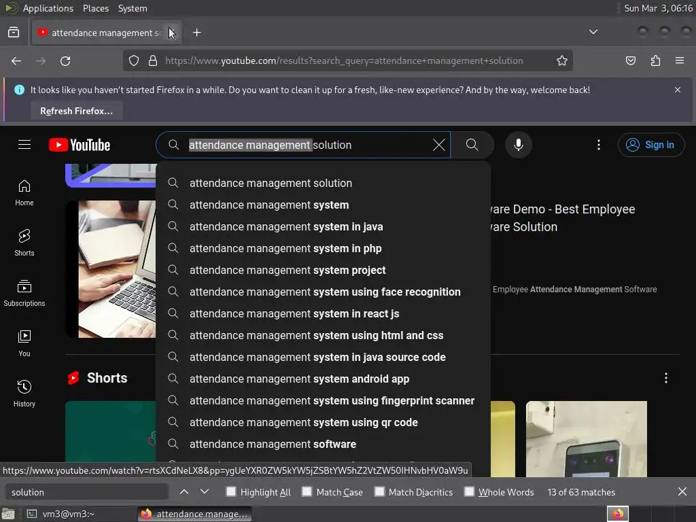Enable Match Case checkbox
The image size is (696, 522).
(x=307, y=491)
